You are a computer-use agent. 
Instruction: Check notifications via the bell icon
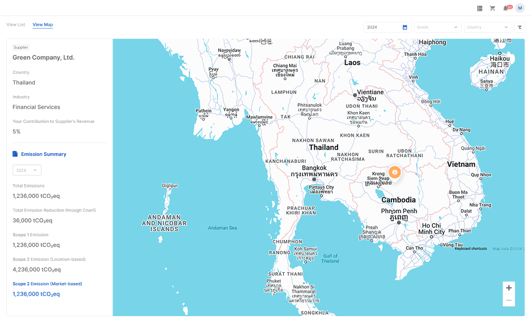[506, 8]
